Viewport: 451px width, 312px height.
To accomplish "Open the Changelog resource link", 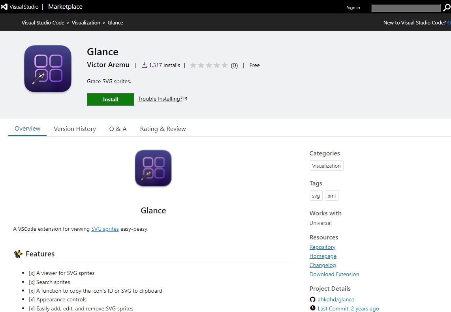I will (323, 265).
